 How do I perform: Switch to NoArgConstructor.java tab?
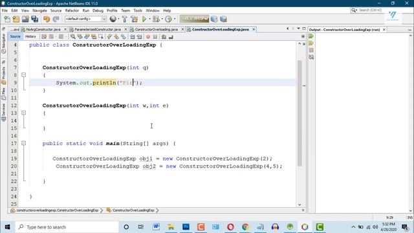[x=43, y=29]
